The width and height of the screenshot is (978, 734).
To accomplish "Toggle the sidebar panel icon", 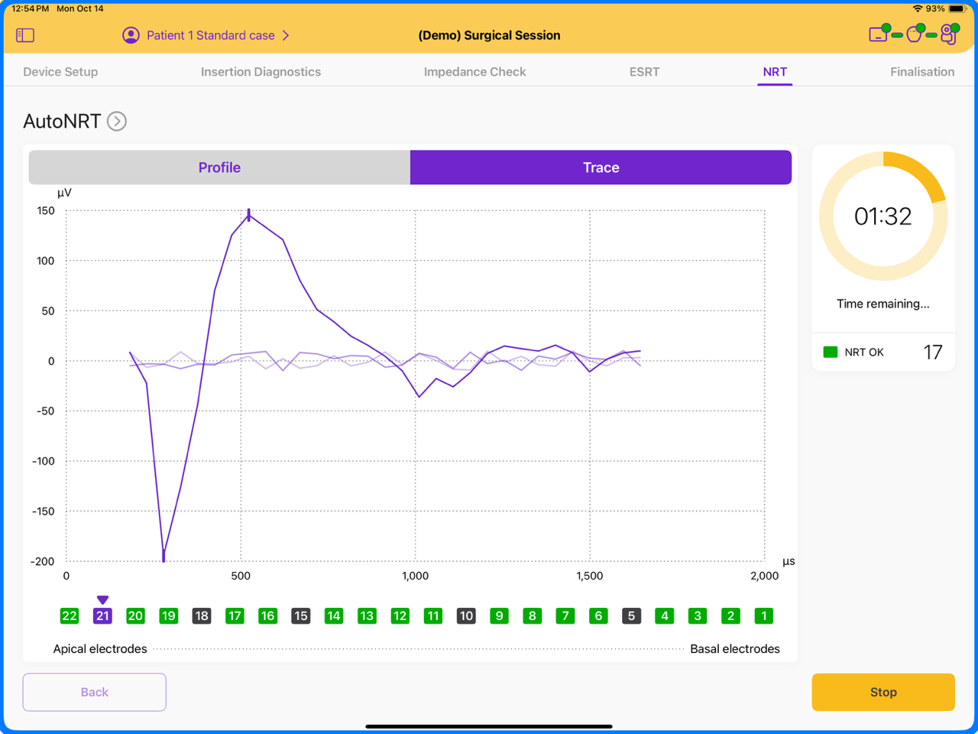I will click(25, 35).
